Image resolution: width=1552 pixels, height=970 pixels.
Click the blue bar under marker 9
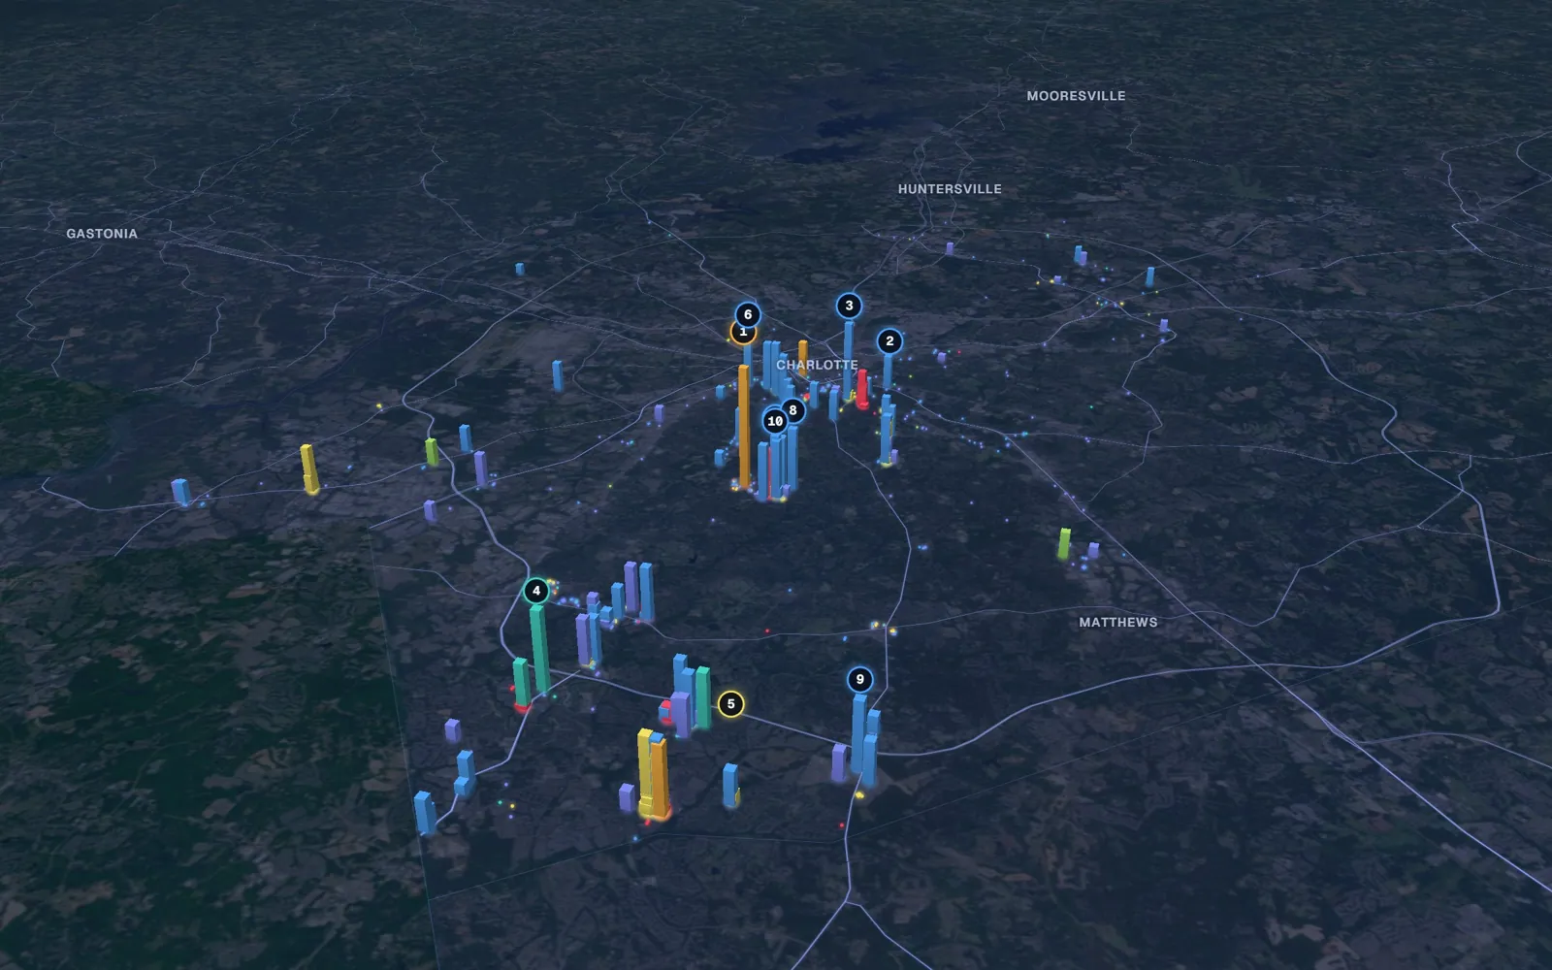click(858, 733)
